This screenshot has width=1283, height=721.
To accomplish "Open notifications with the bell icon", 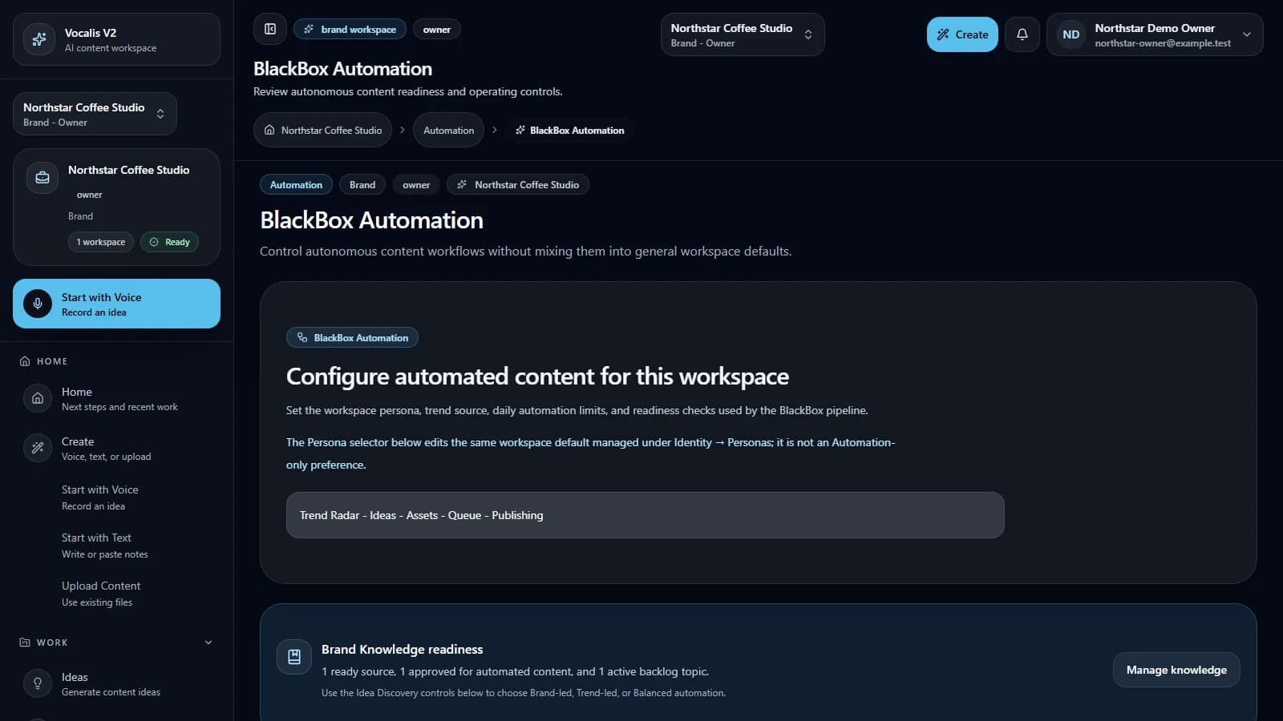I will pyautogui.click(x=1022, y=34).
